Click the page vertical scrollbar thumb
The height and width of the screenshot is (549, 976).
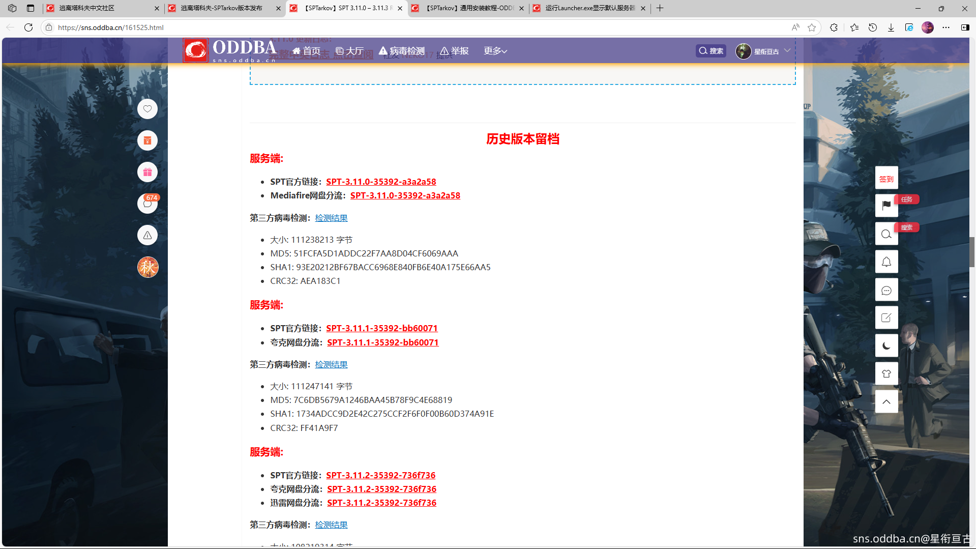(x=972, y=252)
